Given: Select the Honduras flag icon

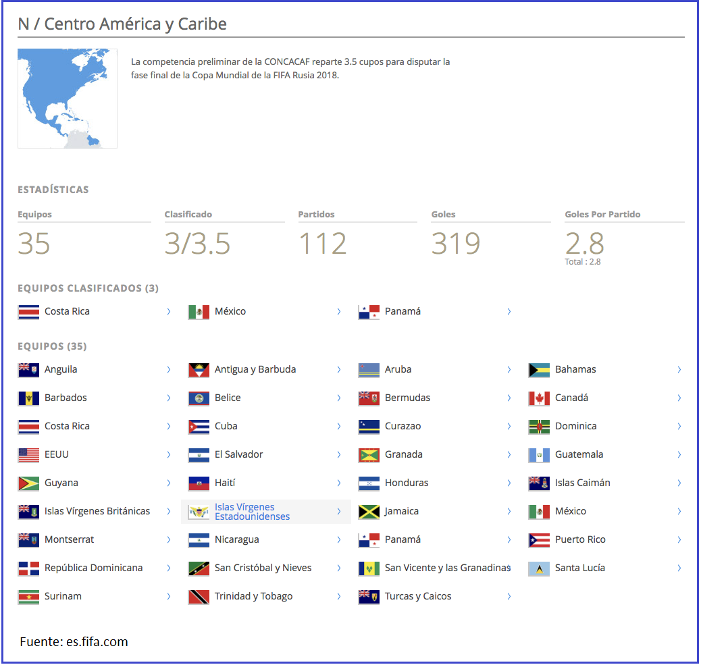Looking at the screenshot, I should point(369,483).
